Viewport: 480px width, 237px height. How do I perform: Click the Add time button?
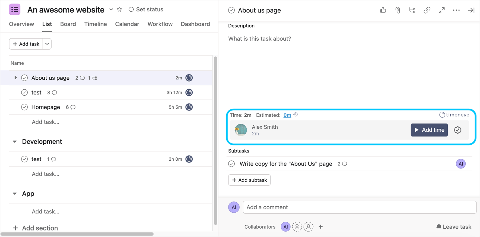(429, 130)
